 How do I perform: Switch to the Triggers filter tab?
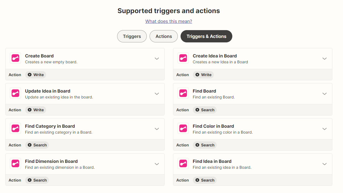click(x=132, y=36)
